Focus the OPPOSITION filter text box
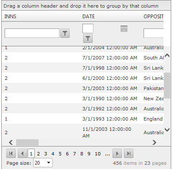This screenshot has height=169, width=172. click(154, 33)
